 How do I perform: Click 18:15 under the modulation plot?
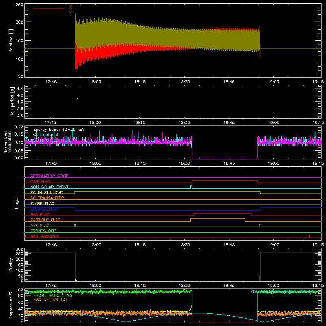(x=140, y=163)
